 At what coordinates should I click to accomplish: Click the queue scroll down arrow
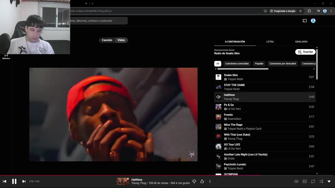click(x=317, y=173)
